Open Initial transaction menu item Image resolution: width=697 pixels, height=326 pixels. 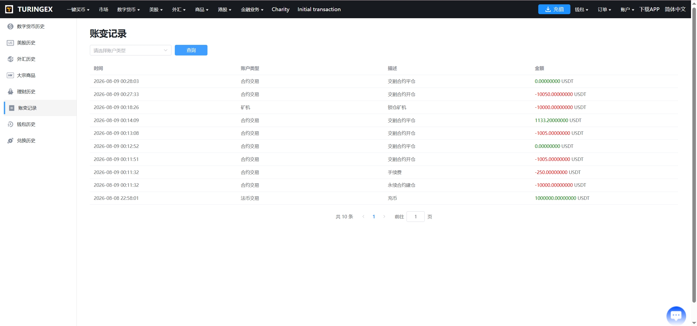click(319, 9)
